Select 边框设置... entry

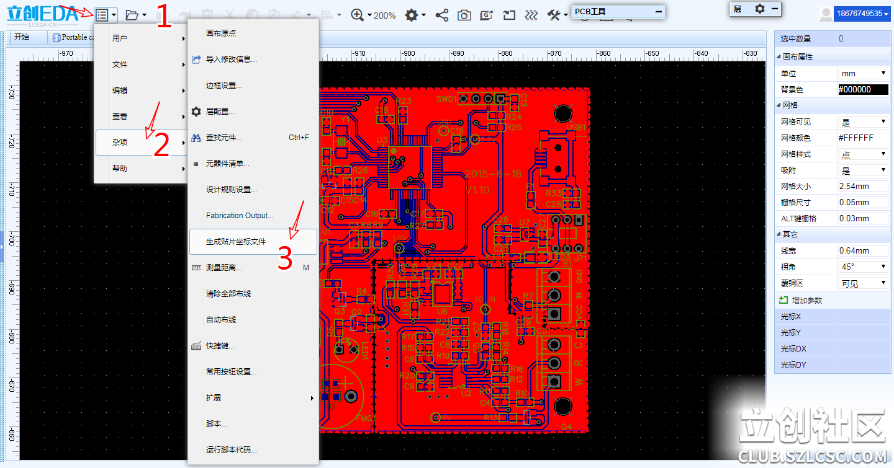tap(253, 86)
